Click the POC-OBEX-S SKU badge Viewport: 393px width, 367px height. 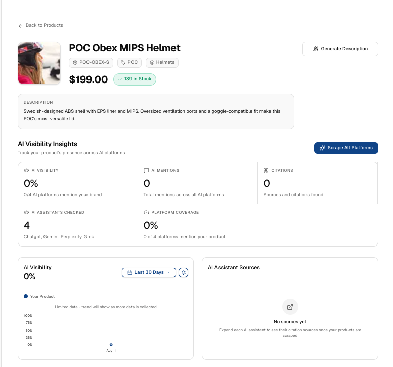91,62
